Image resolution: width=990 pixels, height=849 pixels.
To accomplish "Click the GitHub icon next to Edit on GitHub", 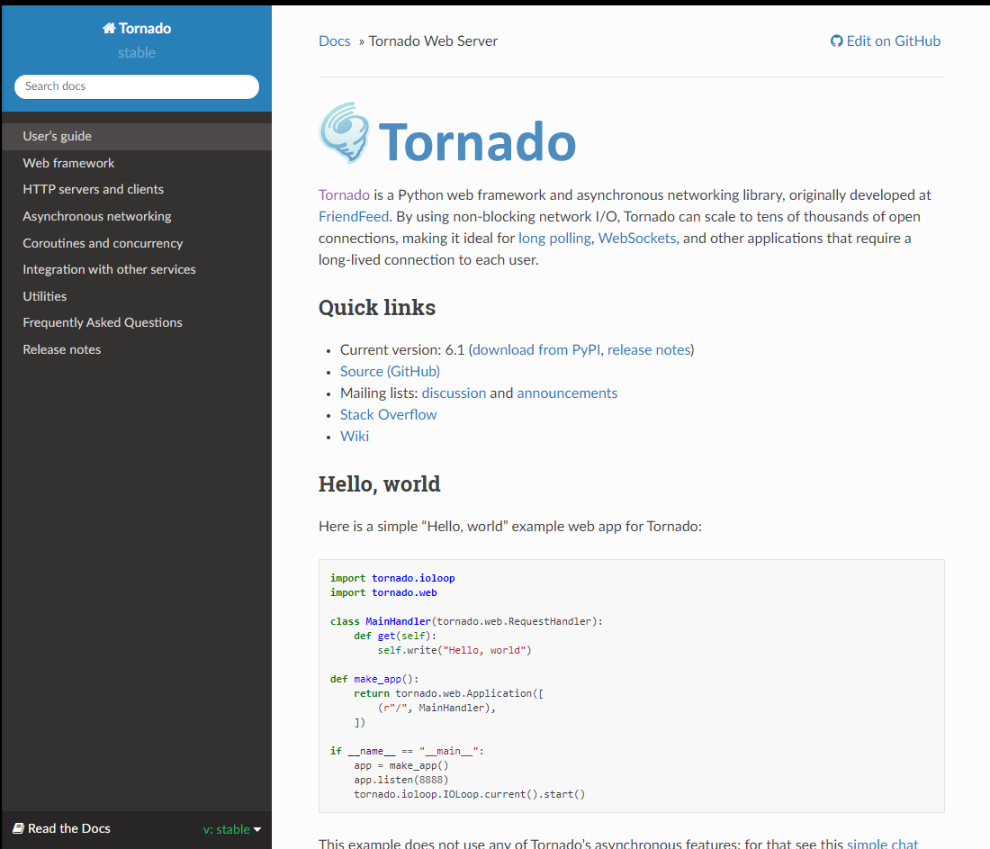I will click(837, 41).
